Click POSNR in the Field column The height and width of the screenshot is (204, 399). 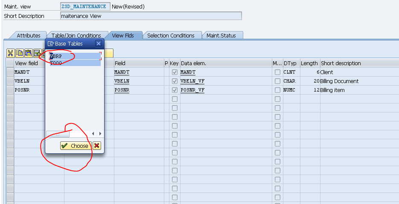[x=122, y=90]
